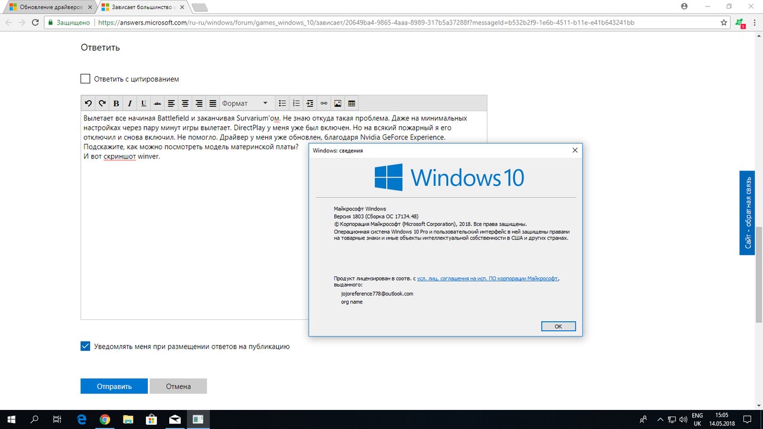The height and width of the screenshot is (429, 763).
Task: Open network status tray icon
Action: (x=672, y=419)
